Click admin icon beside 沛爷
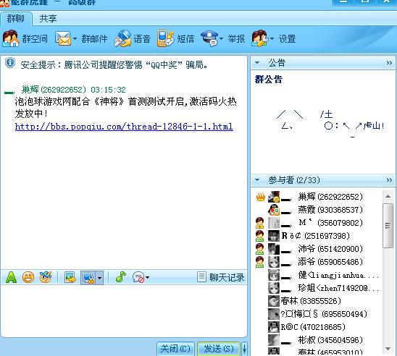 [x=259, y=249]
